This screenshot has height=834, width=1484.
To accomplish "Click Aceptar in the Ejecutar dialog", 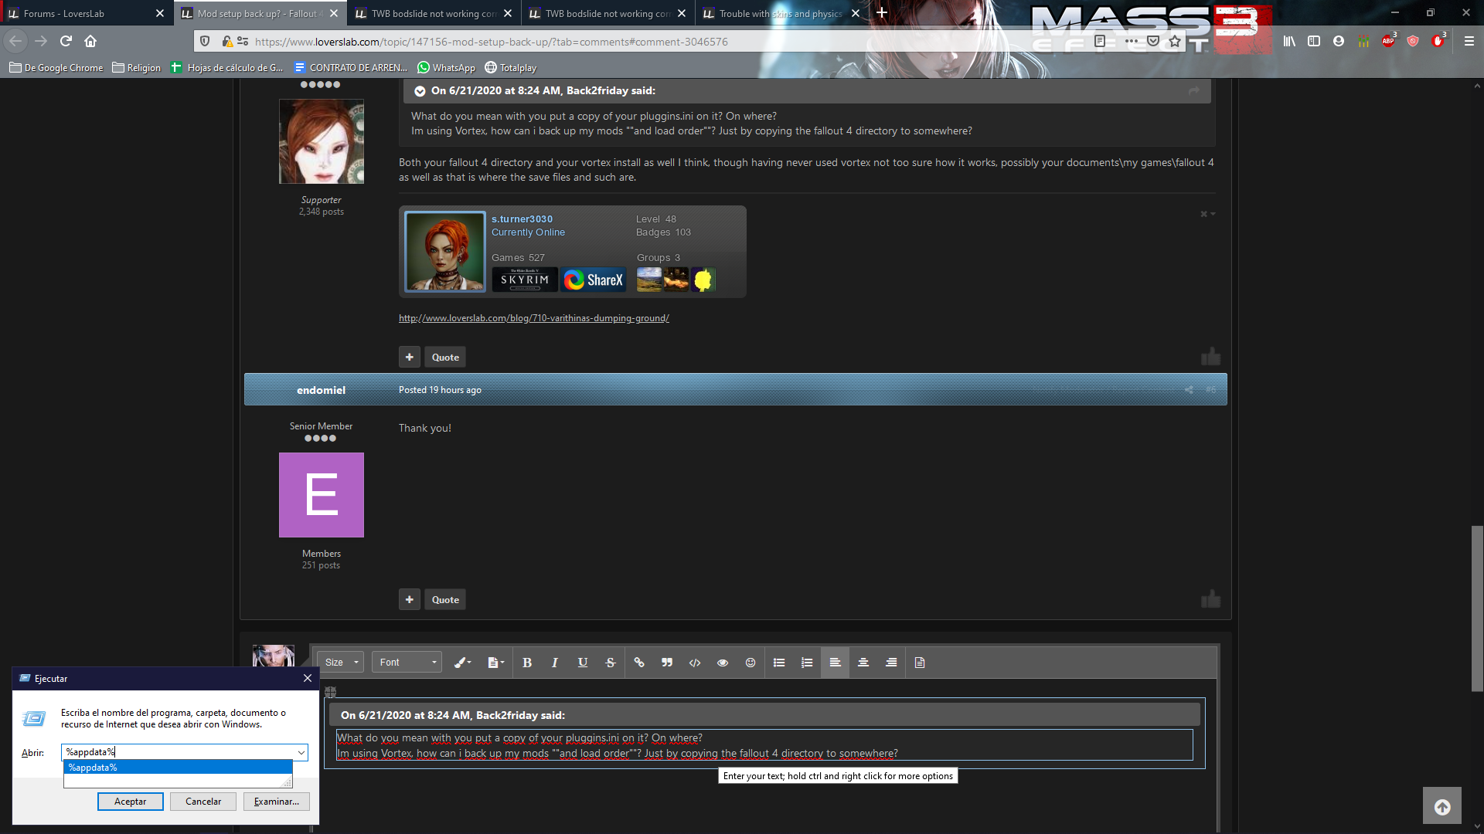I will [130, 802].
